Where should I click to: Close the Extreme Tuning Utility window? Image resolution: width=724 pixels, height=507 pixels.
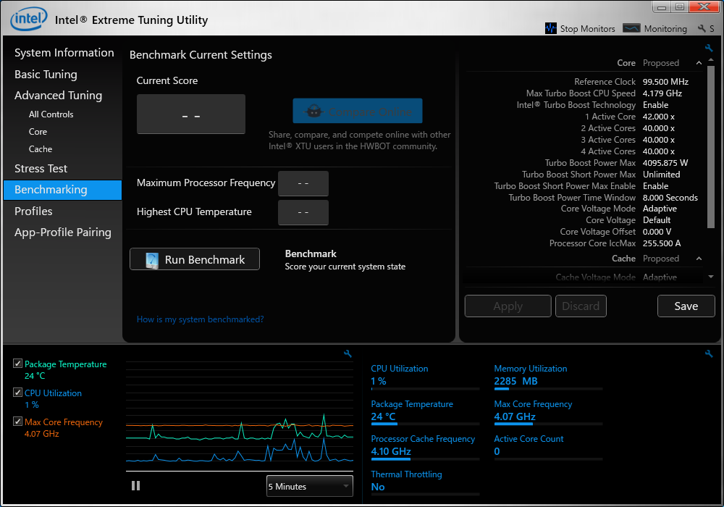[x=704, y=7]
